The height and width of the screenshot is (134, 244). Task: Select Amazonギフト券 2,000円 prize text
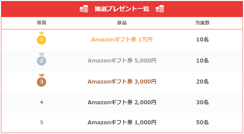[x=122, y=102]
